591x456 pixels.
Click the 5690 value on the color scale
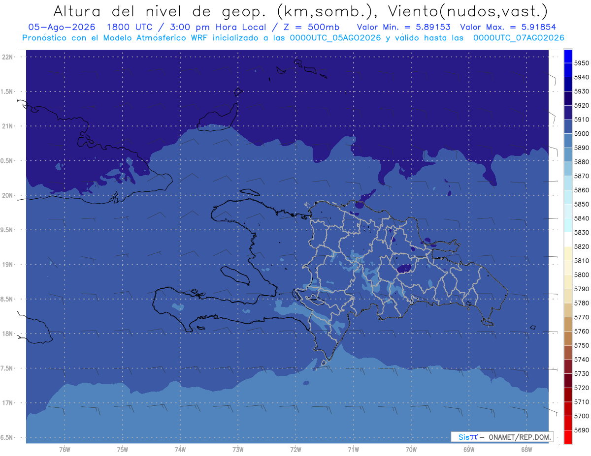[x=581, y=430]
